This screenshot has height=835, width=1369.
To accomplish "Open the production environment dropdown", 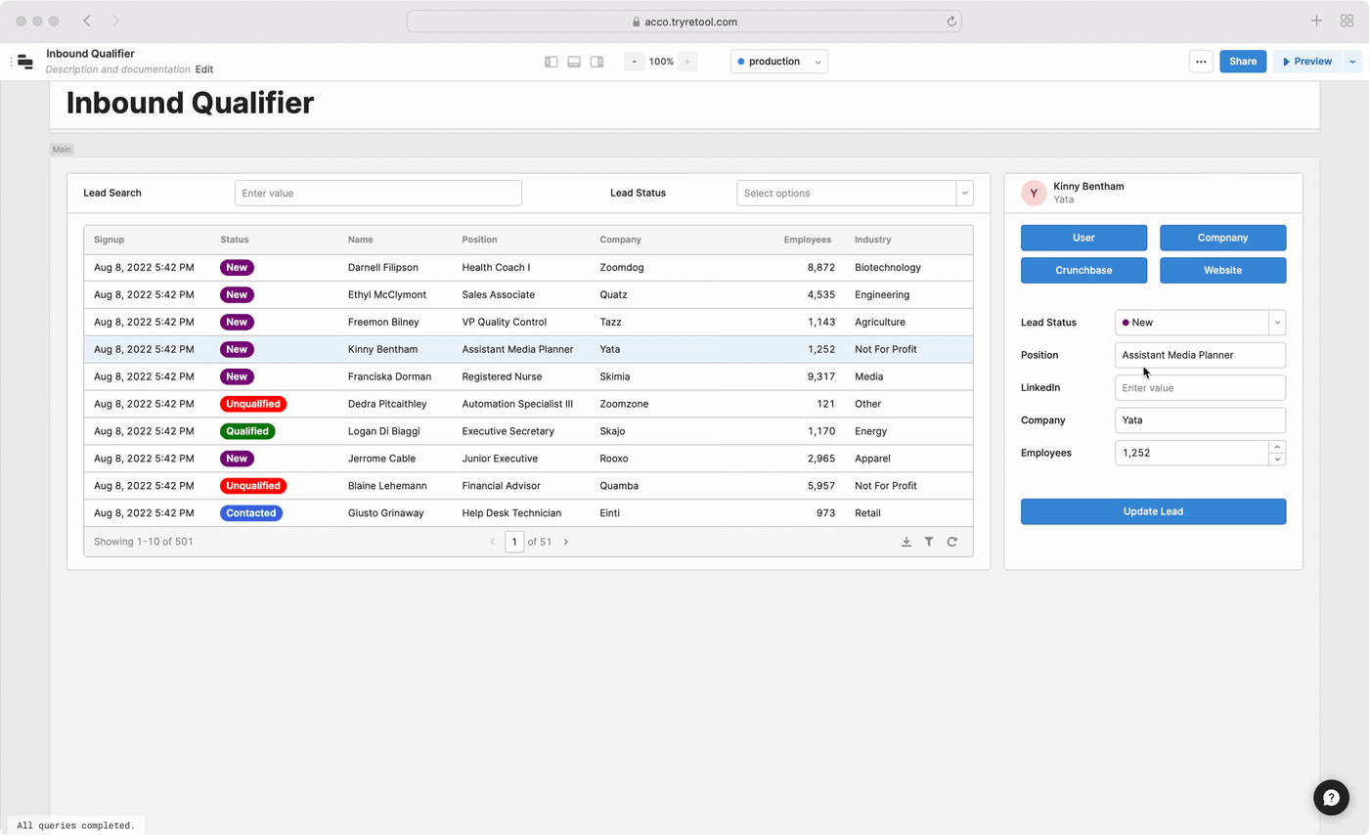I will [779, 62].
